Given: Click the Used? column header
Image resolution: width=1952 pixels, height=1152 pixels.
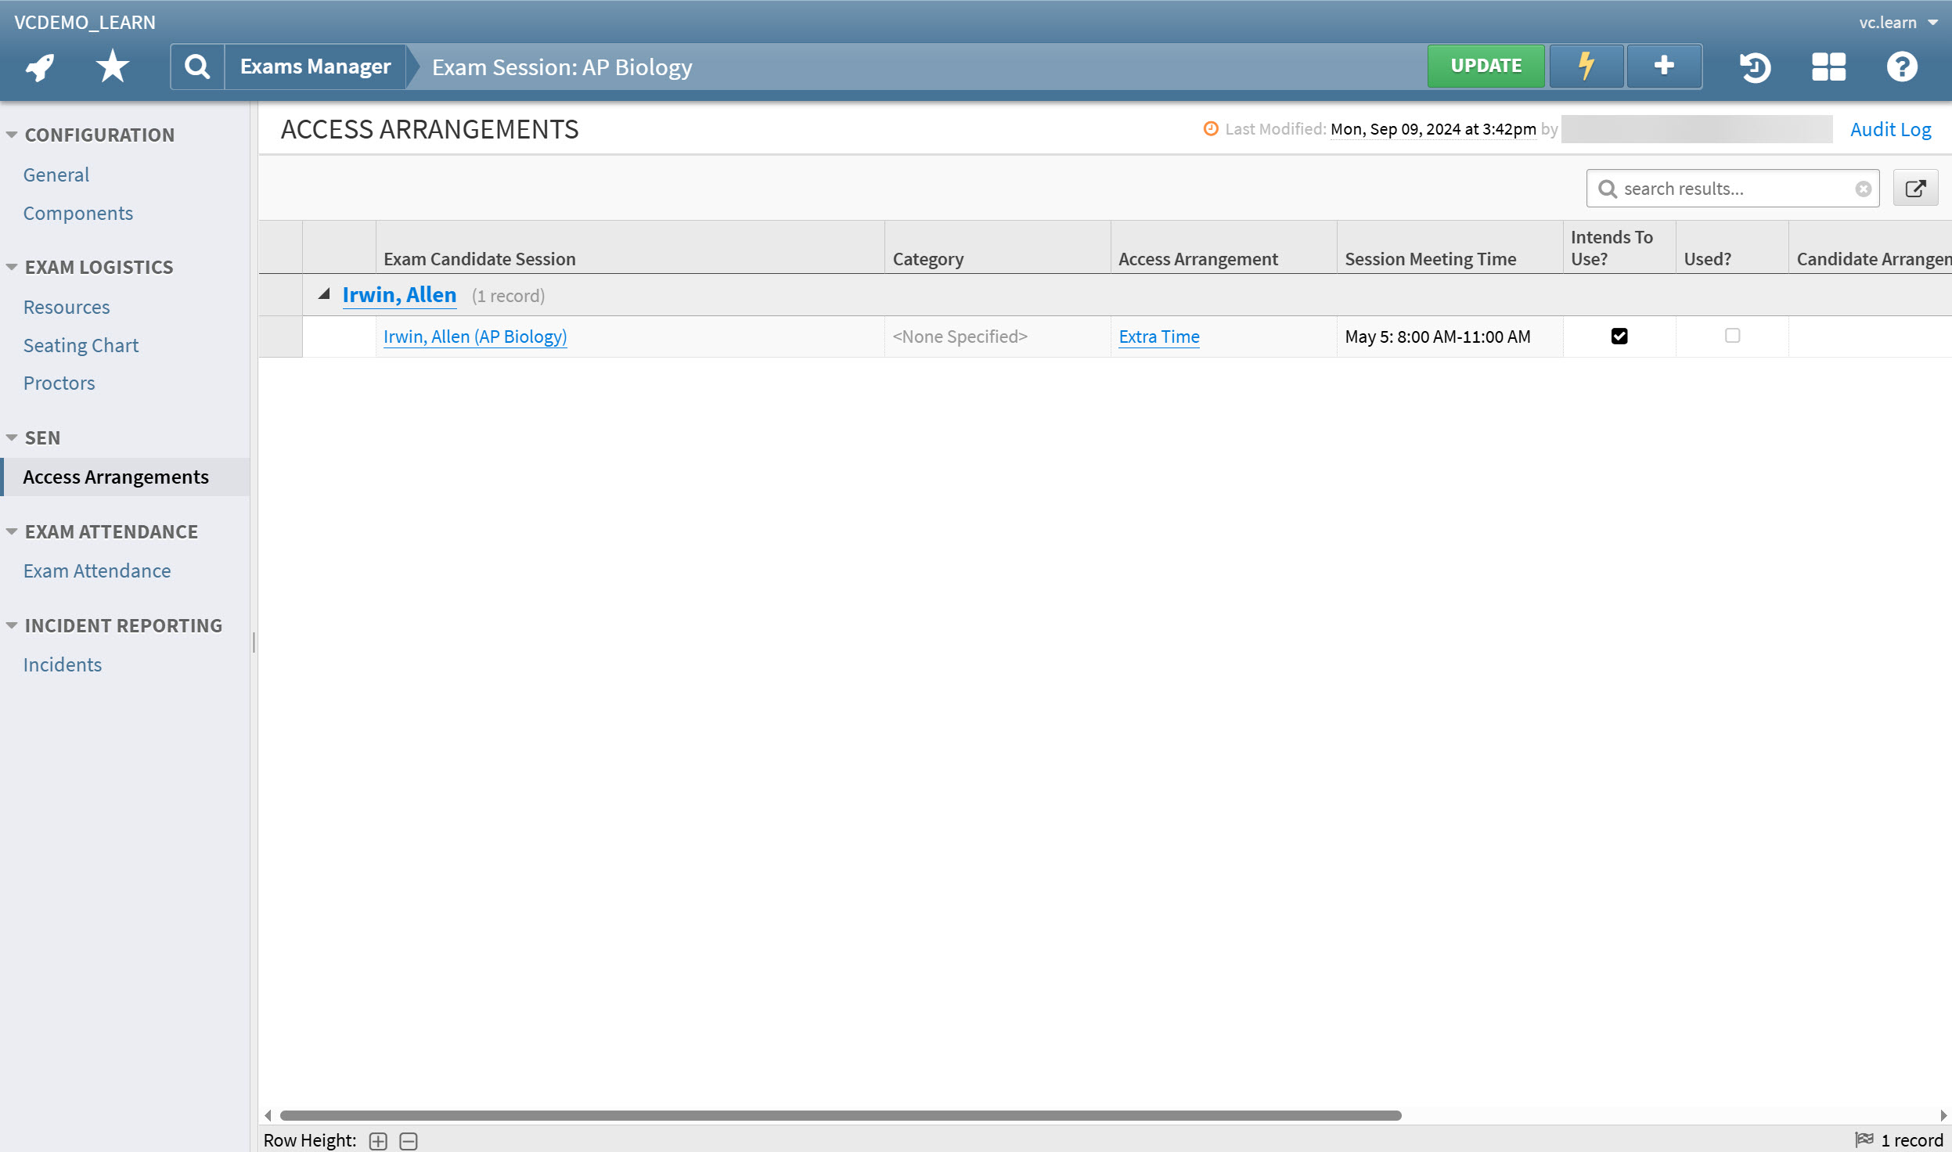Looking at the screenshot, I should 1732,247.
